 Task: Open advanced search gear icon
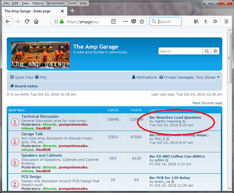[215, 51]
